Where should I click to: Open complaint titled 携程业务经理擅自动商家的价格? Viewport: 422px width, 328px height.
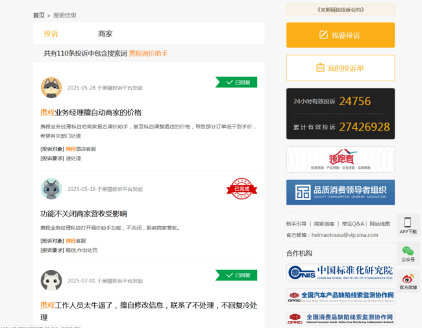coord(91,112)
